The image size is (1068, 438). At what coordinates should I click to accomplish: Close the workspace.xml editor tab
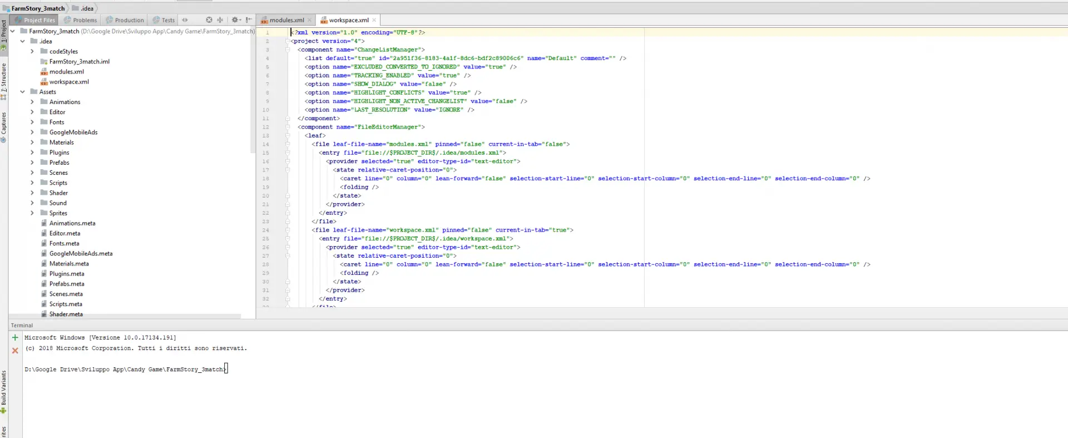tap(374, 20)
